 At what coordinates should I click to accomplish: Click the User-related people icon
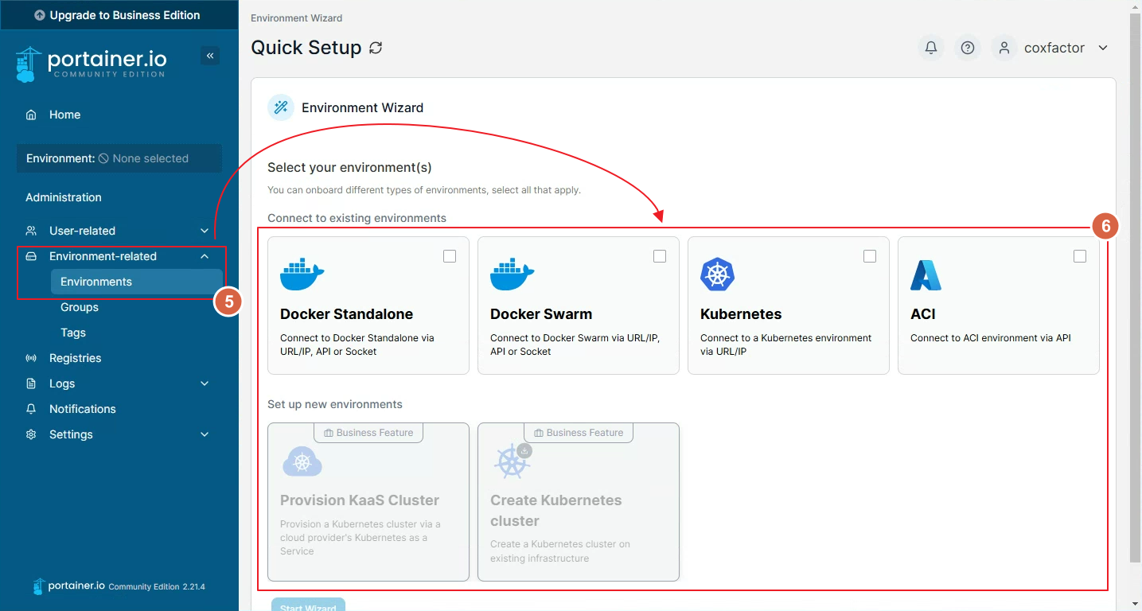click(x=31, y=231)
